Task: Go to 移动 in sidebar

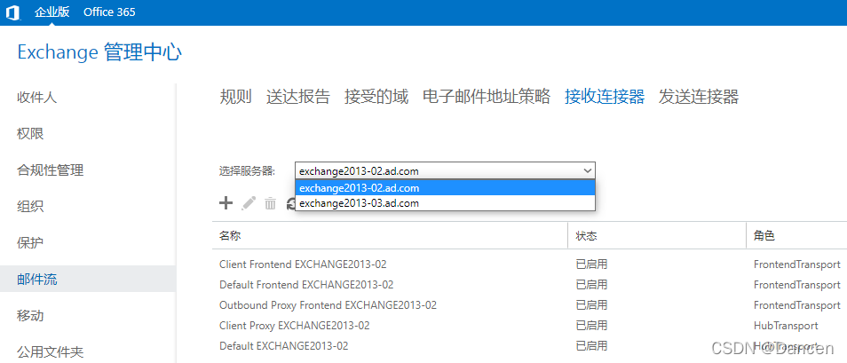Action: point(30,315)
